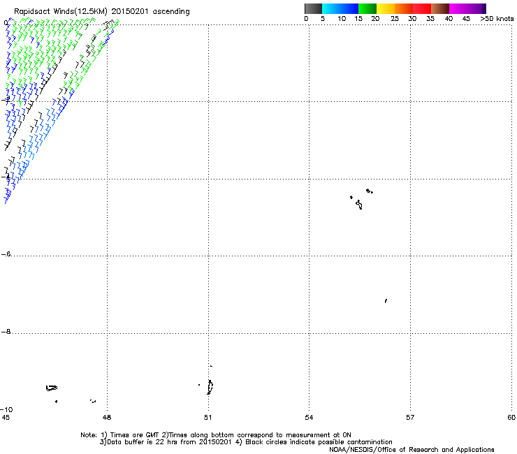Click the cyan 5-10 knots legend swatch
Screen dimensions: 517x454
[331, 8]
